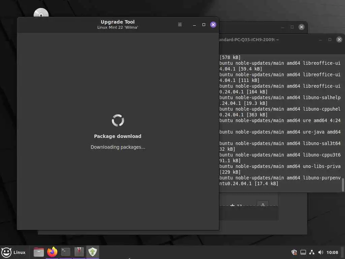Image resolution: width=345 pixels, height=259 pixels.
Task: Open the network connections tray icon
Action: click(x=312, y=252)
